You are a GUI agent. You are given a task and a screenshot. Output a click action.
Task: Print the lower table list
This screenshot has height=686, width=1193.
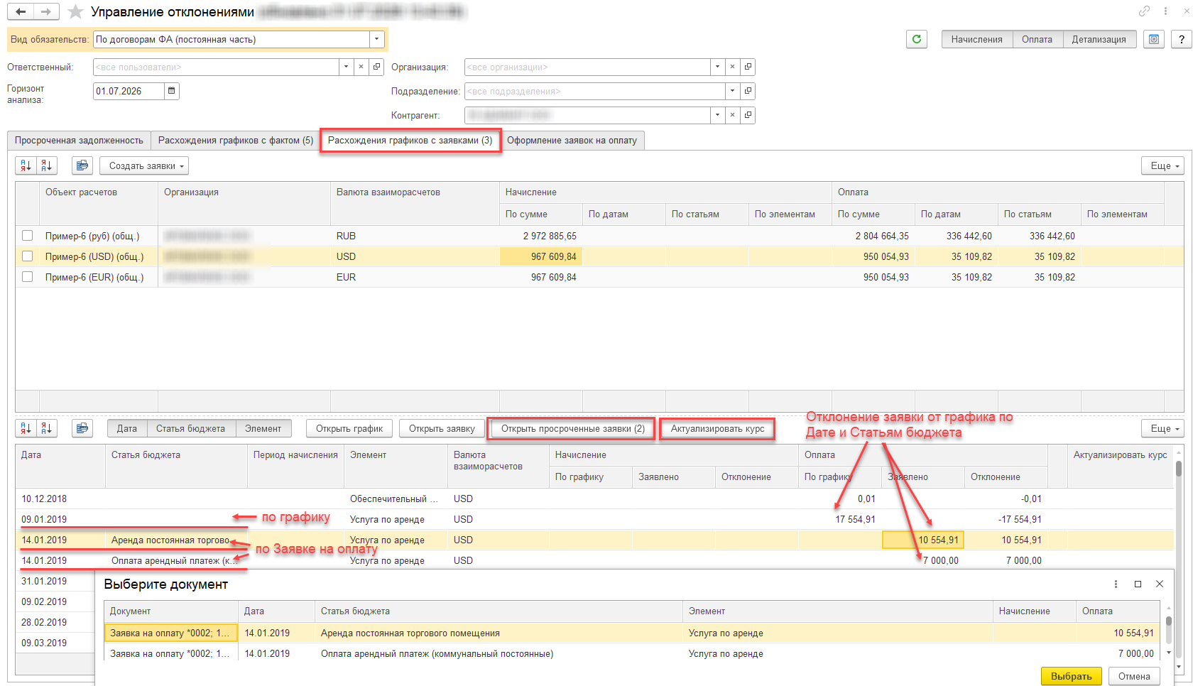point(82,428)
